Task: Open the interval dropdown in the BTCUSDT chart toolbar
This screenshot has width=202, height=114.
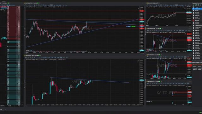Action: 168,5
